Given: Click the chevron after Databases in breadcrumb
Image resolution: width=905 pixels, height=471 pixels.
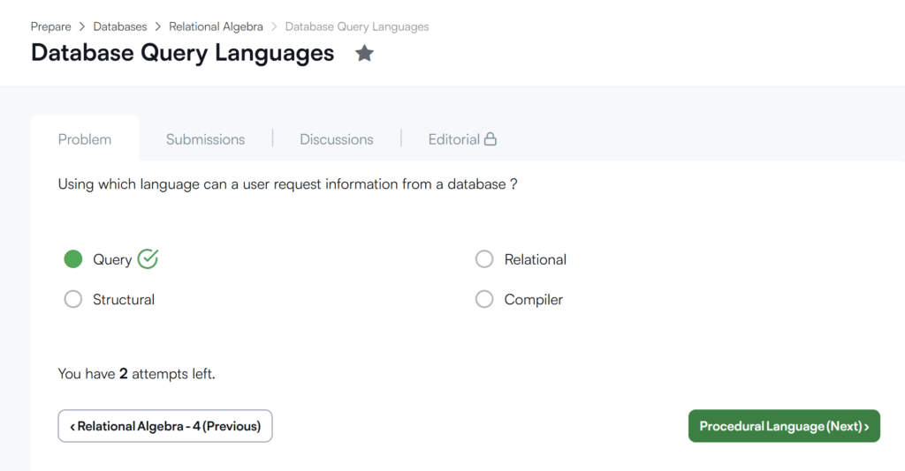Looking at the screenshot, I should tap(157, 26).
